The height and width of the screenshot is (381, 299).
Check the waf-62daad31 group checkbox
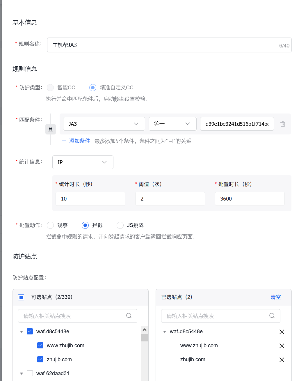[30, 373]
